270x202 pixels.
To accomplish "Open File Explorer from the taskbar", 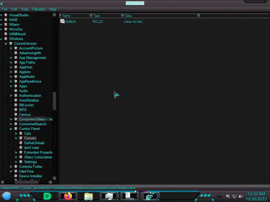I will pos(89,196).
